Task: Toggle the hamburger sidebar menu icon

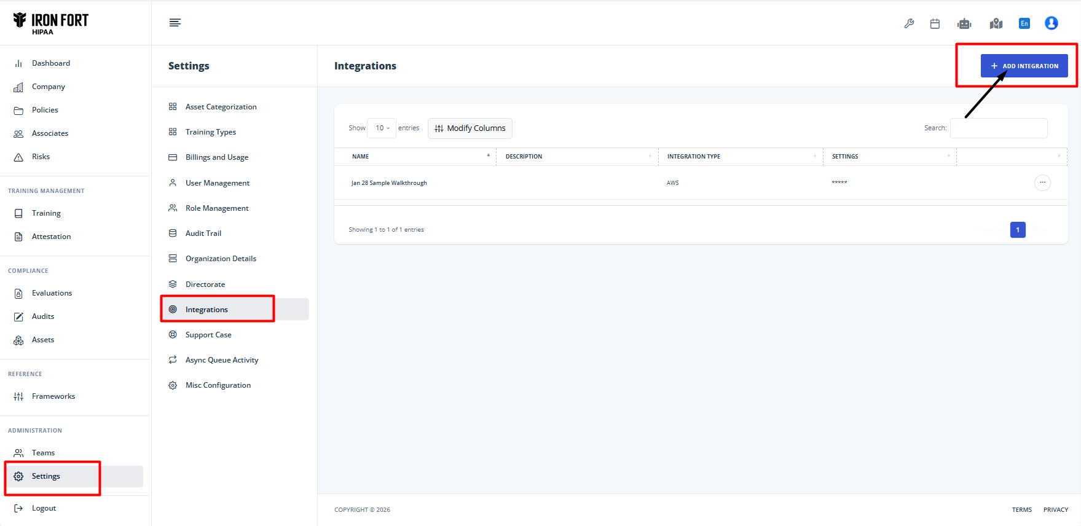Action: 175,23
